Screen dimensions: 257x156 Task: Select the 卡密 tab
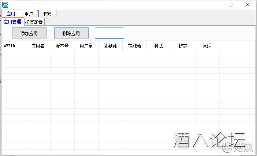click(x=47, y=14)
